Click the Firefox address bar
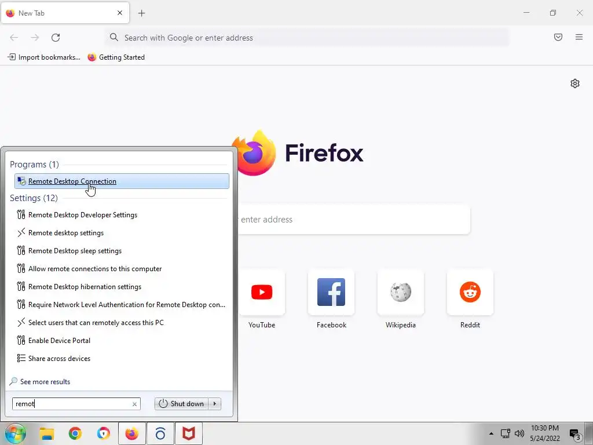Image resolution: width=593 pixels, height=445 pixels. tap(307, 38)
